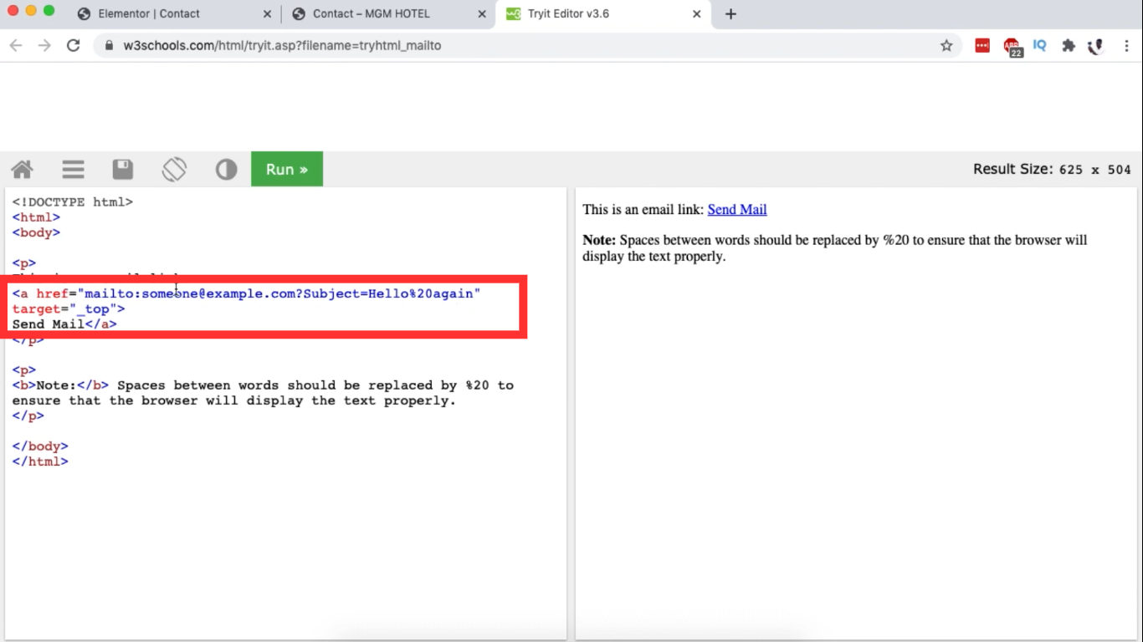This screenshot has height=642, width=1143.
Task: Click the address bar URL
Action: pos(282,46)
